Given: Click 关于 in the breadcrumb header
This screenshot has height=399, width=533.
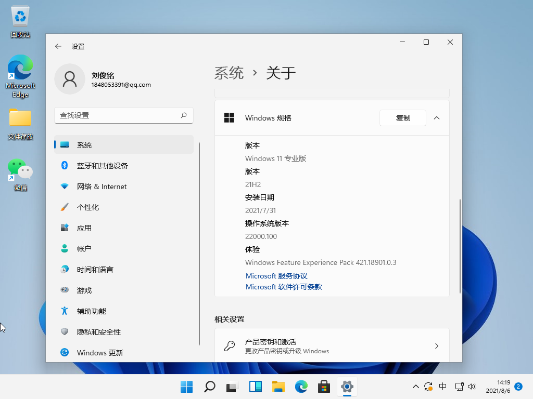Looking at the screenshot, I should (x=281, y=73).
